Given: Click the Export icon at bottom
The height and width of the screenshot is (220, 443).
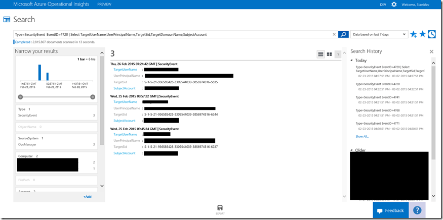Looking at the screenshot, I should pyautogui.click(x=220, y=209).
